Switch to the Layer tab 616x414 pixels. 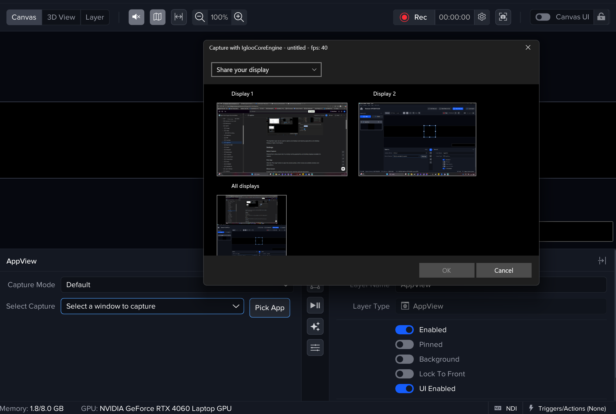(95, 17)
